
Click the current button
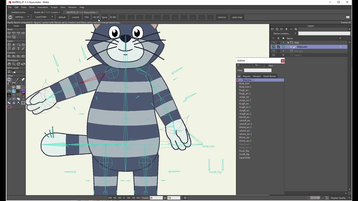(x=76, y=17)
